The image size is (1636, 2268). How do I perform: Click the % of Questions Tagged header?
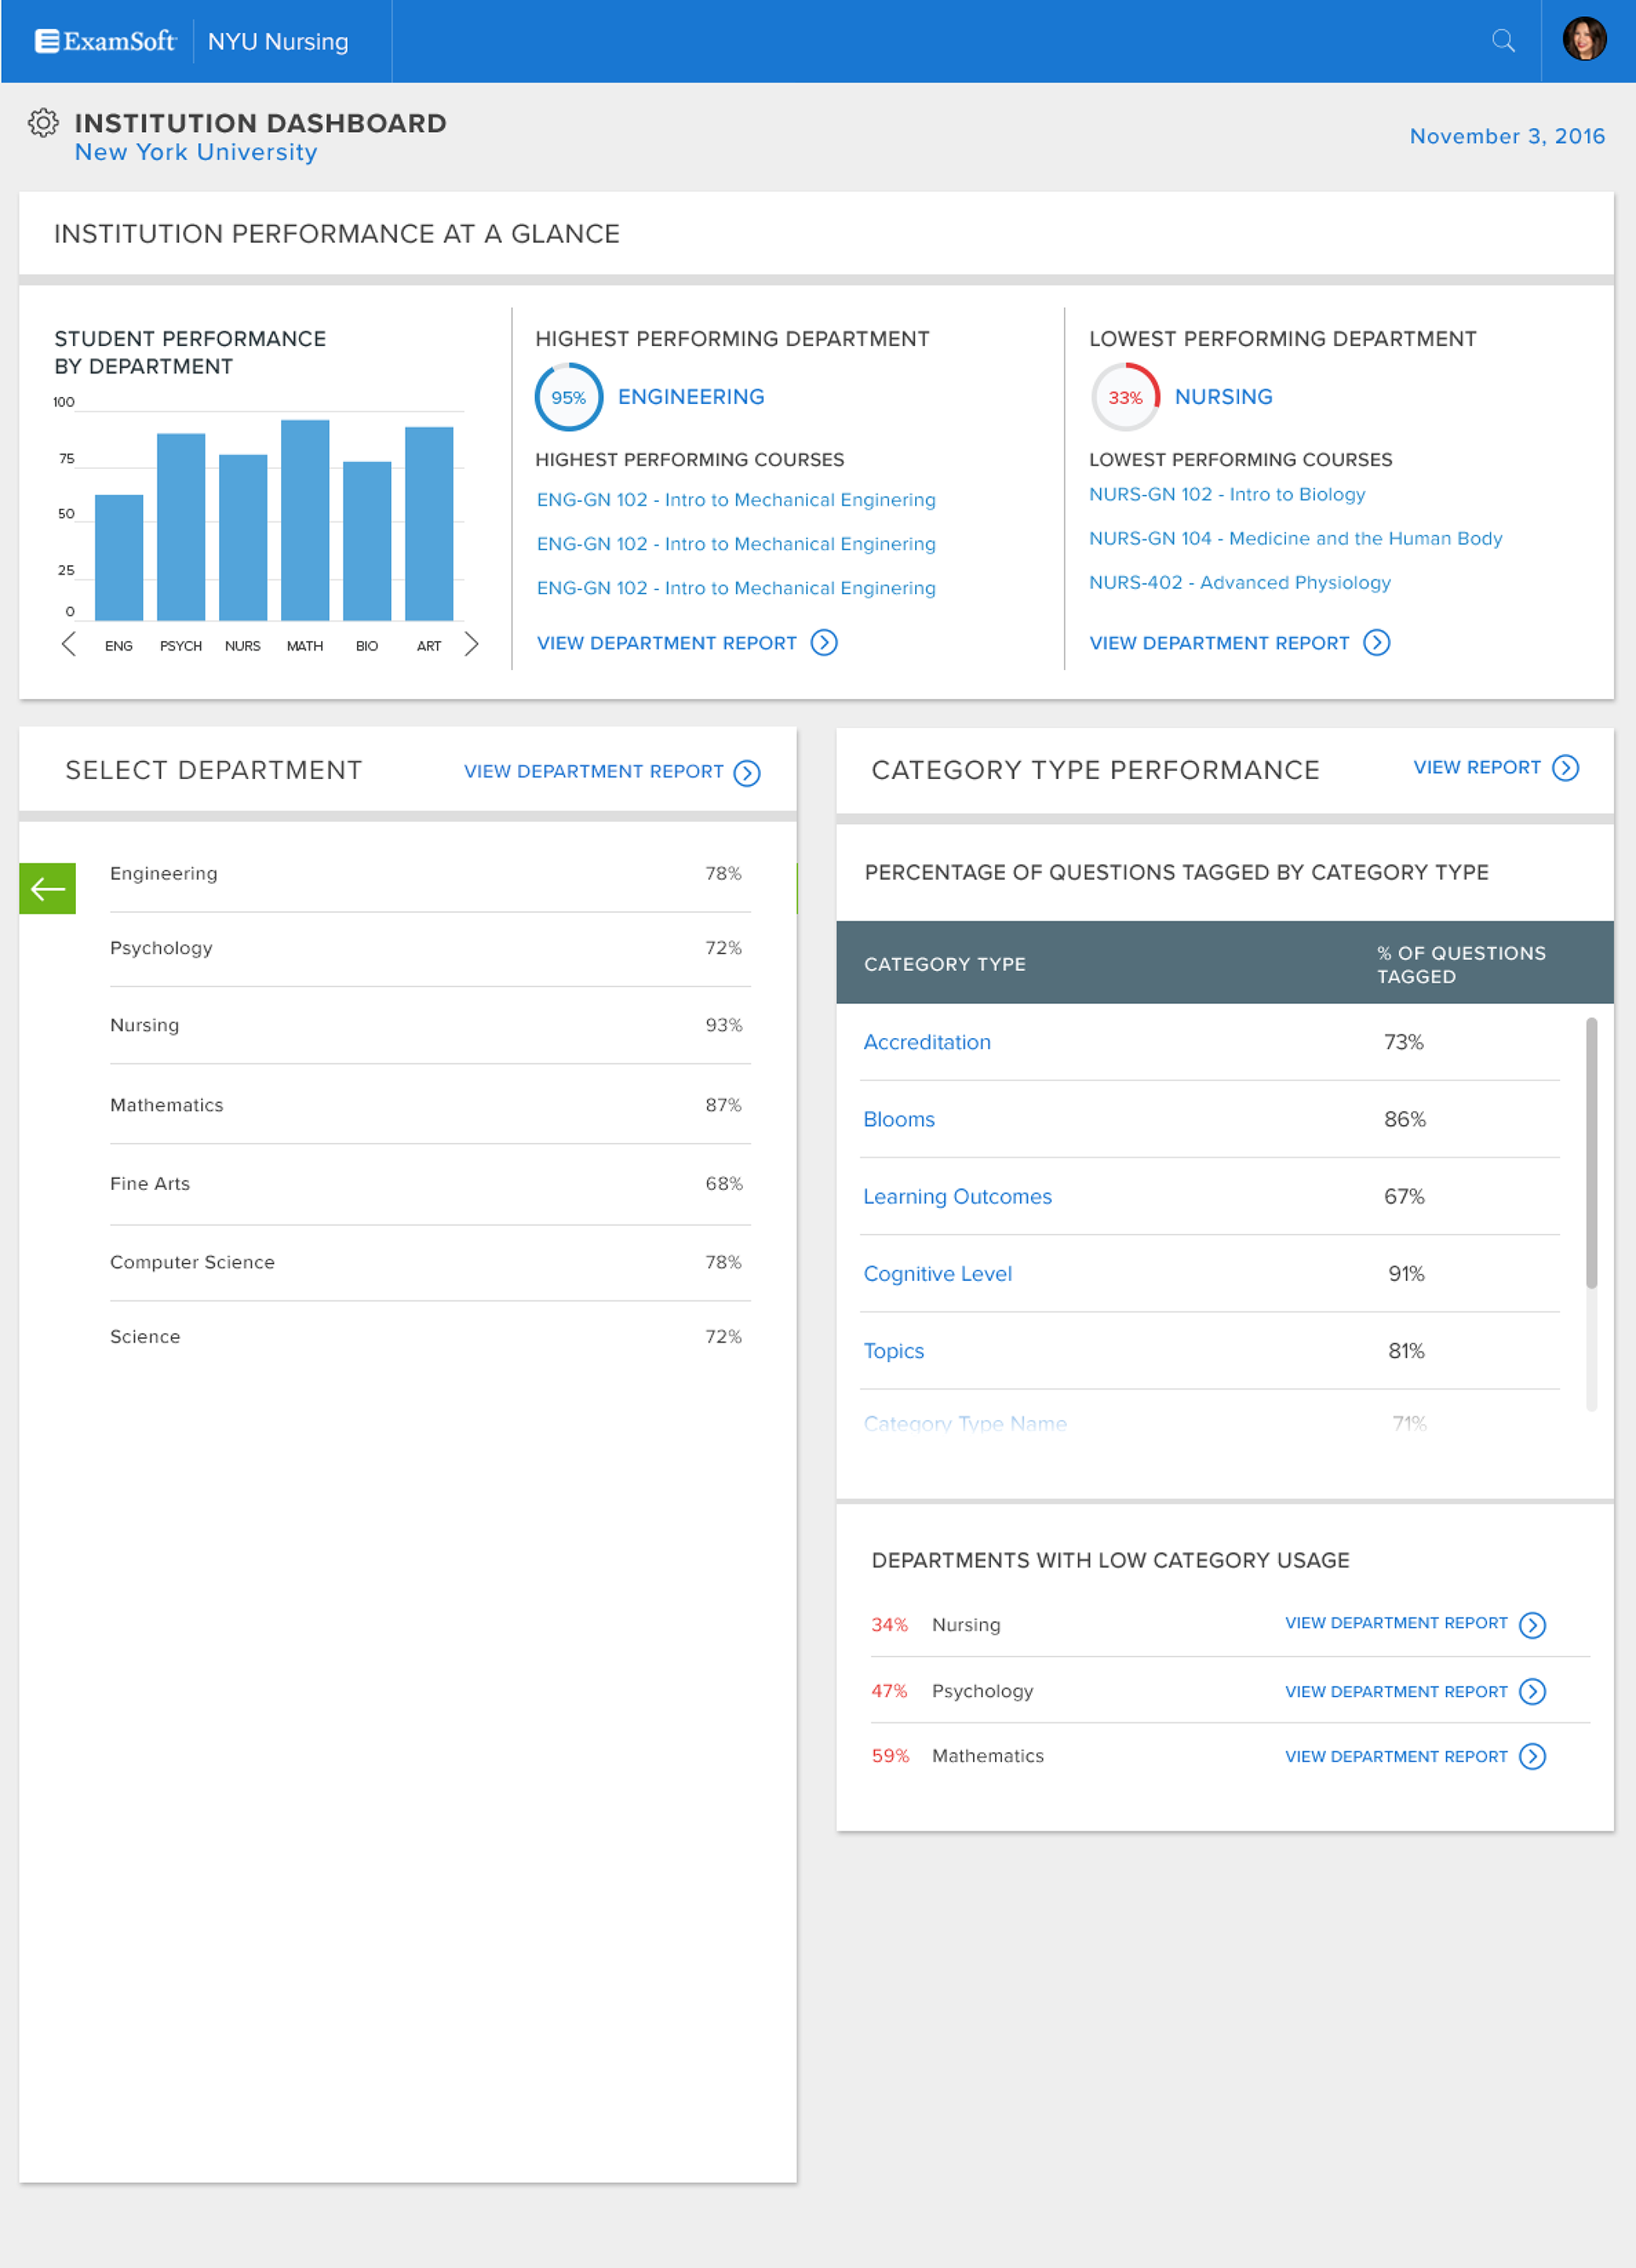[x=1461, y=964]
